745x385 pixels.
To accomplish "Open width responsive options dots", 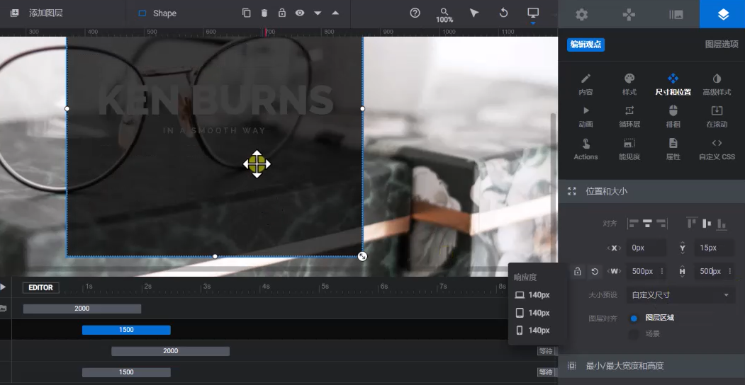I will coord(662,271).
